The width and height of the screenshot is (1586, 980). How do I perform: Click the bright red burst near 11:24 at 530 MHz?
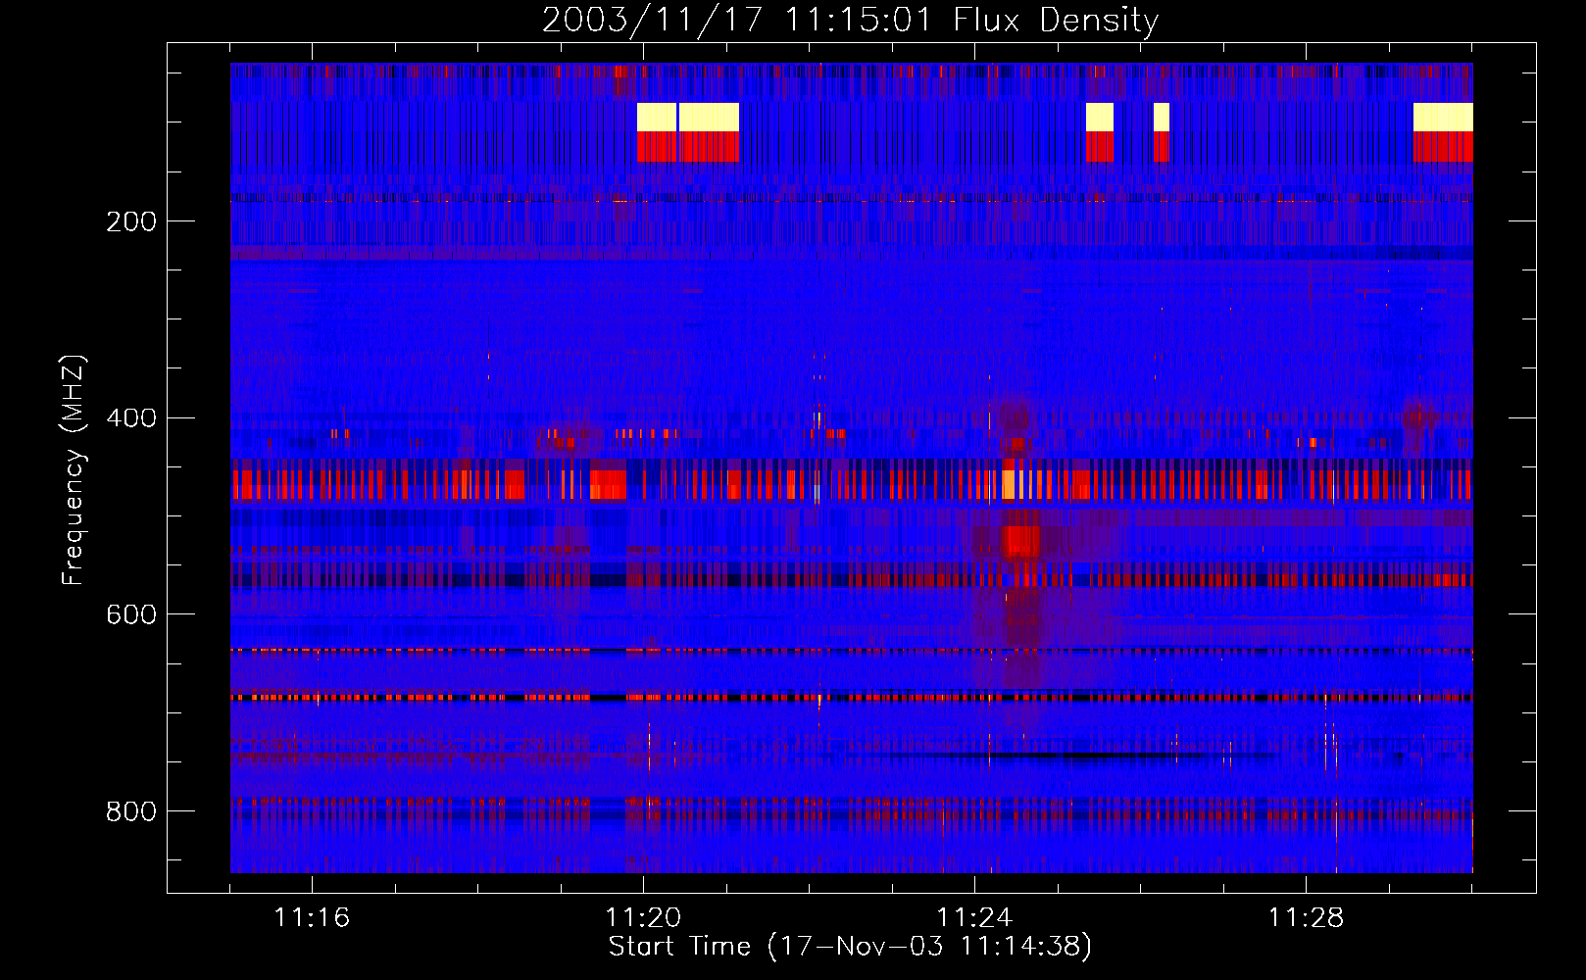1022,540
